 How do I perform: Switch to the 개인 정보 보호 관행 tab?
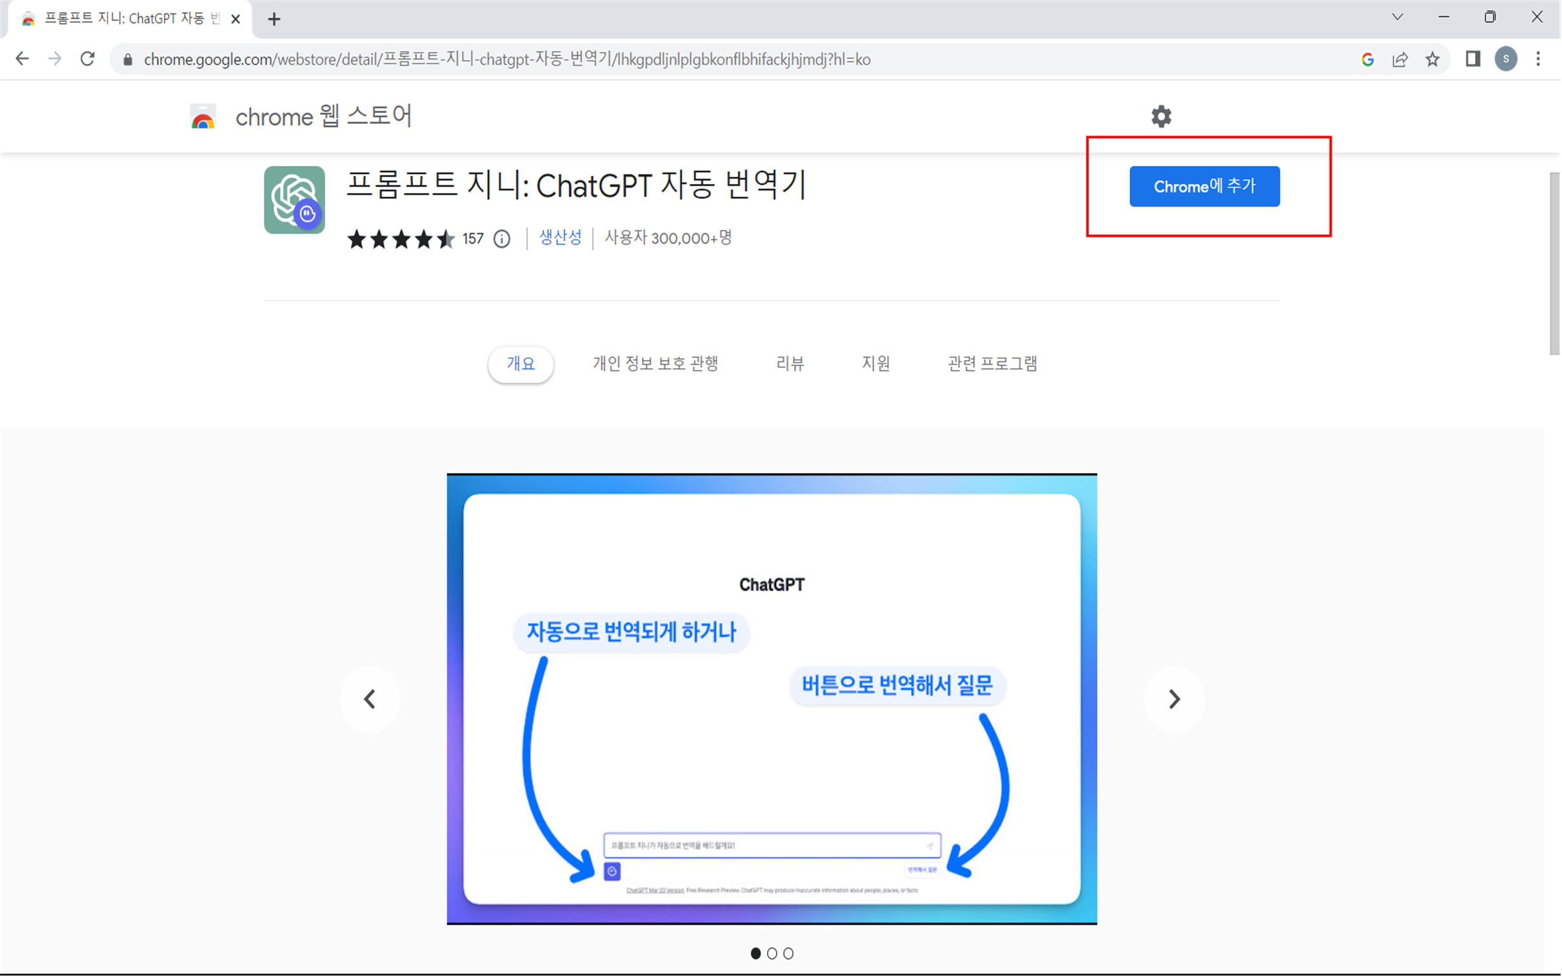click(x=656, y=364)
